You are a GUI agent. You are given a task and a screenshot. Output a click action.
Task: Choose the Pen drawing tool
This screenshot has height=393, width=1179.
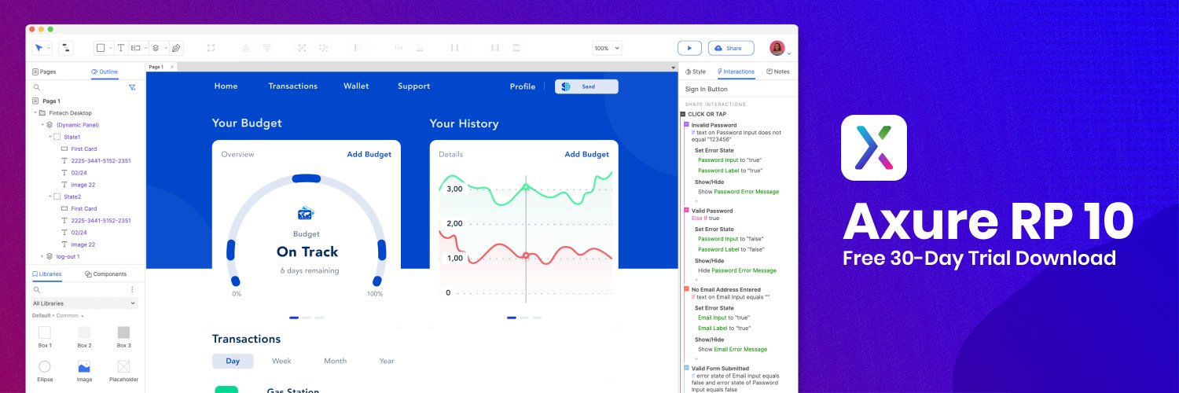pos(176,48)
